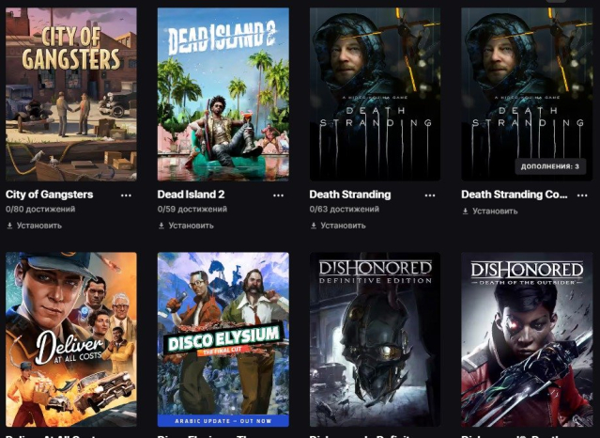
Task: Open City of Gangsters three-dot options menu
Action: (x=126, y=196)
